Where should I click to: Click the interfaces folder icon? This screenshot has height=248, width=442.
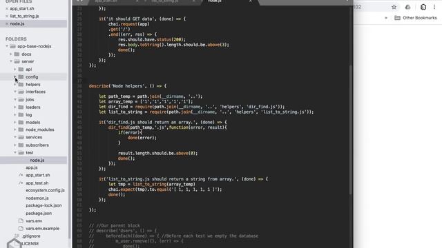(x=21, y=92)
